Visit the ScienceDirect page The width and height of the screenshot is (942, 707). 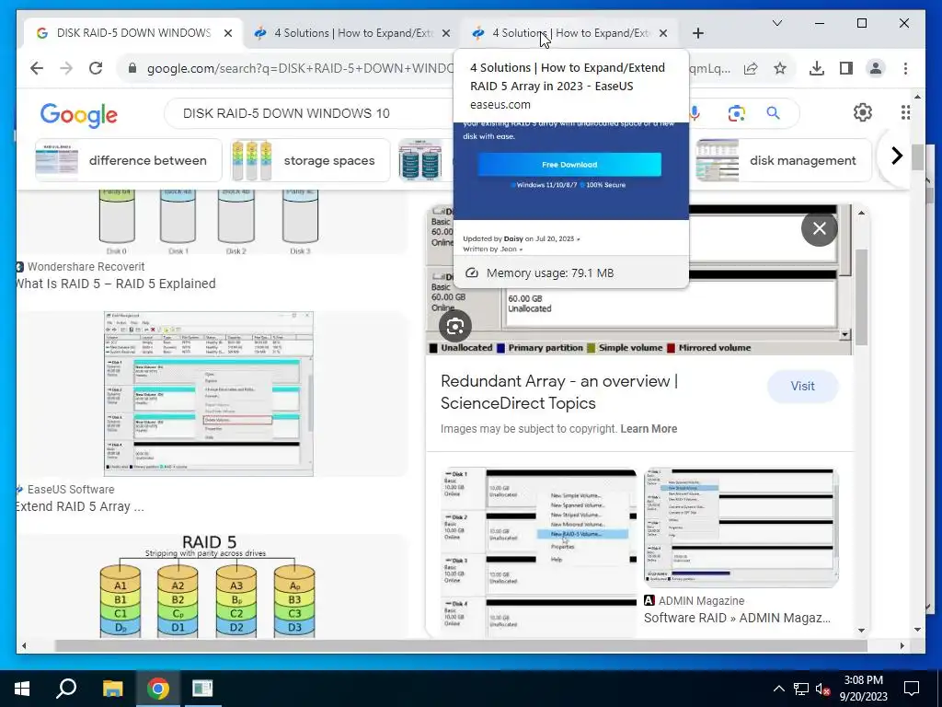tap(802, 386)
